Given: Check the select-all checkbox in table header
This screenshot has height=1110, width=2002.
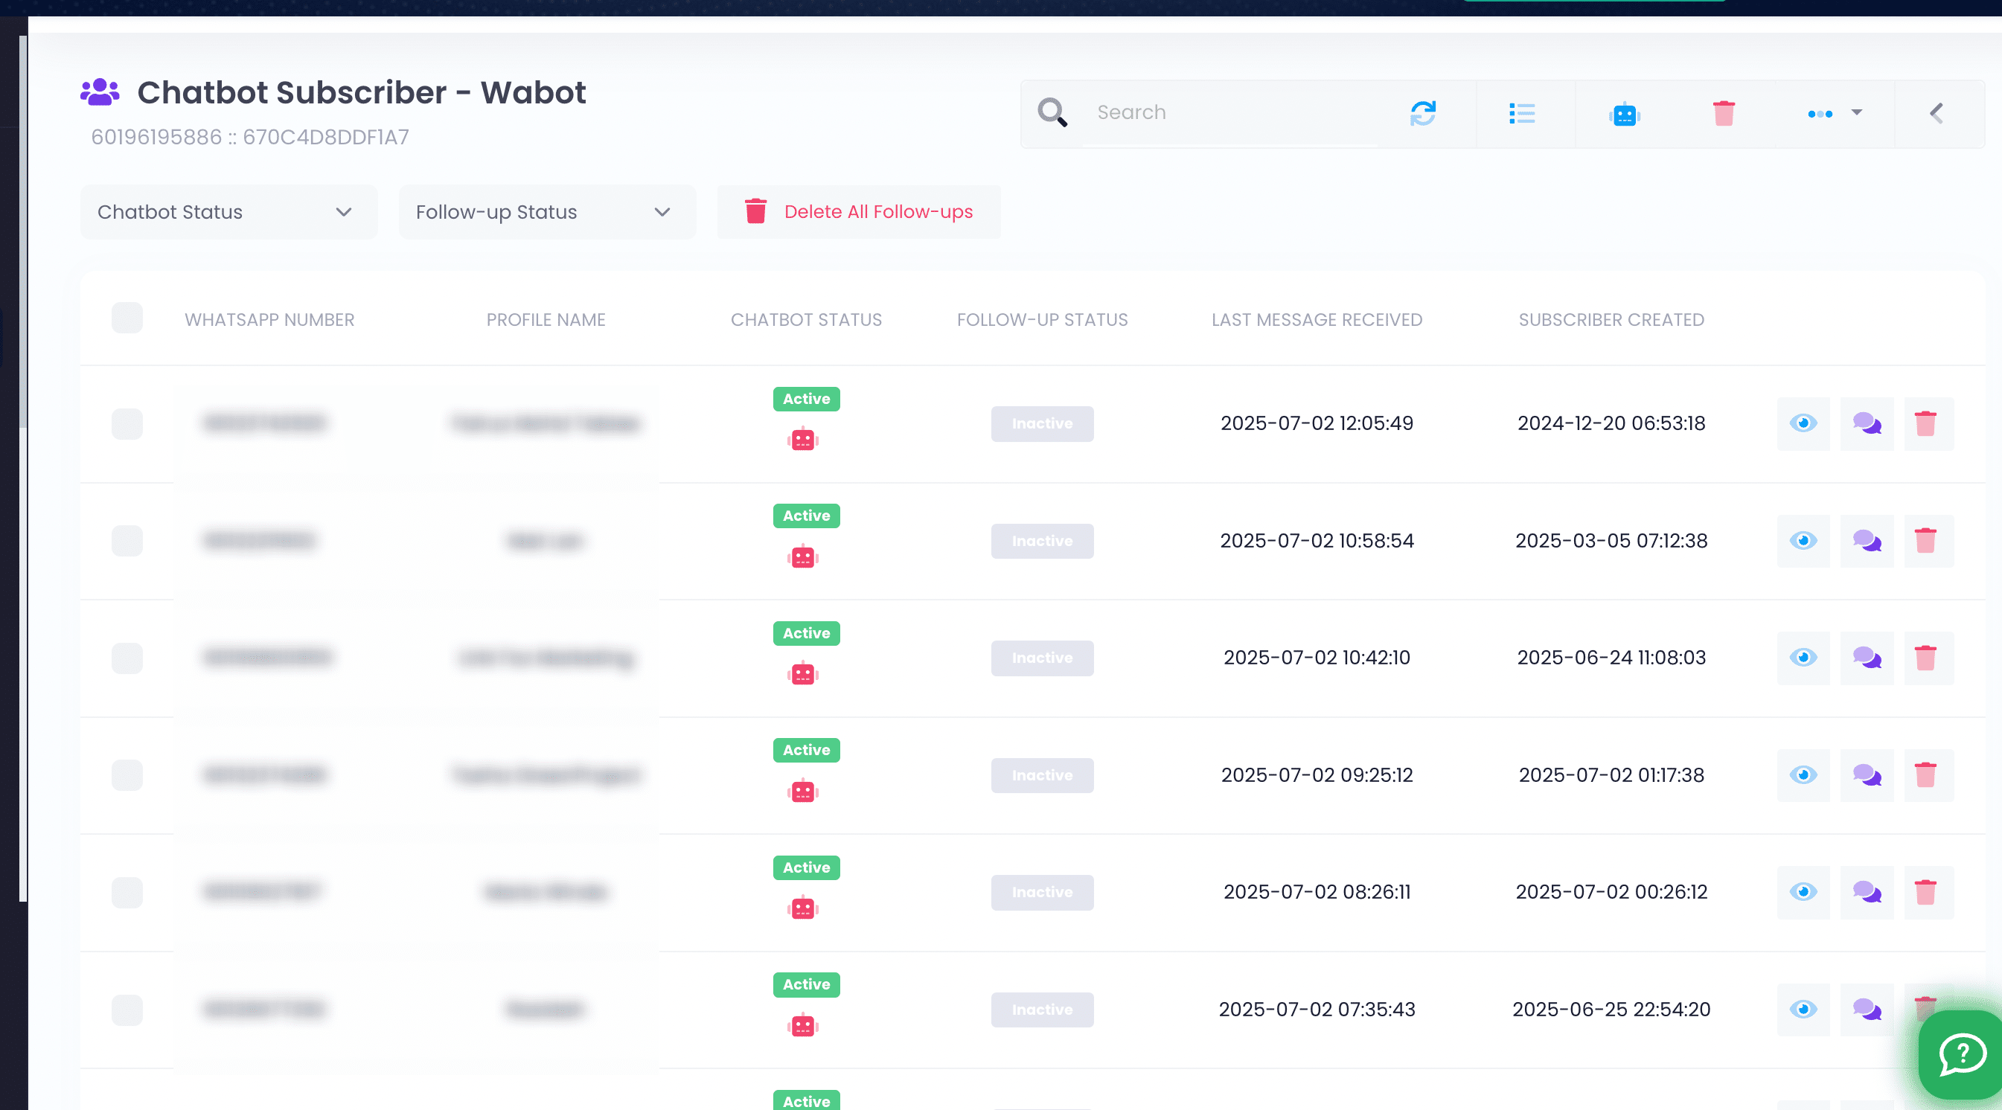Looking at the screenshot, I should pyautogui.click(x=127, y=318).
